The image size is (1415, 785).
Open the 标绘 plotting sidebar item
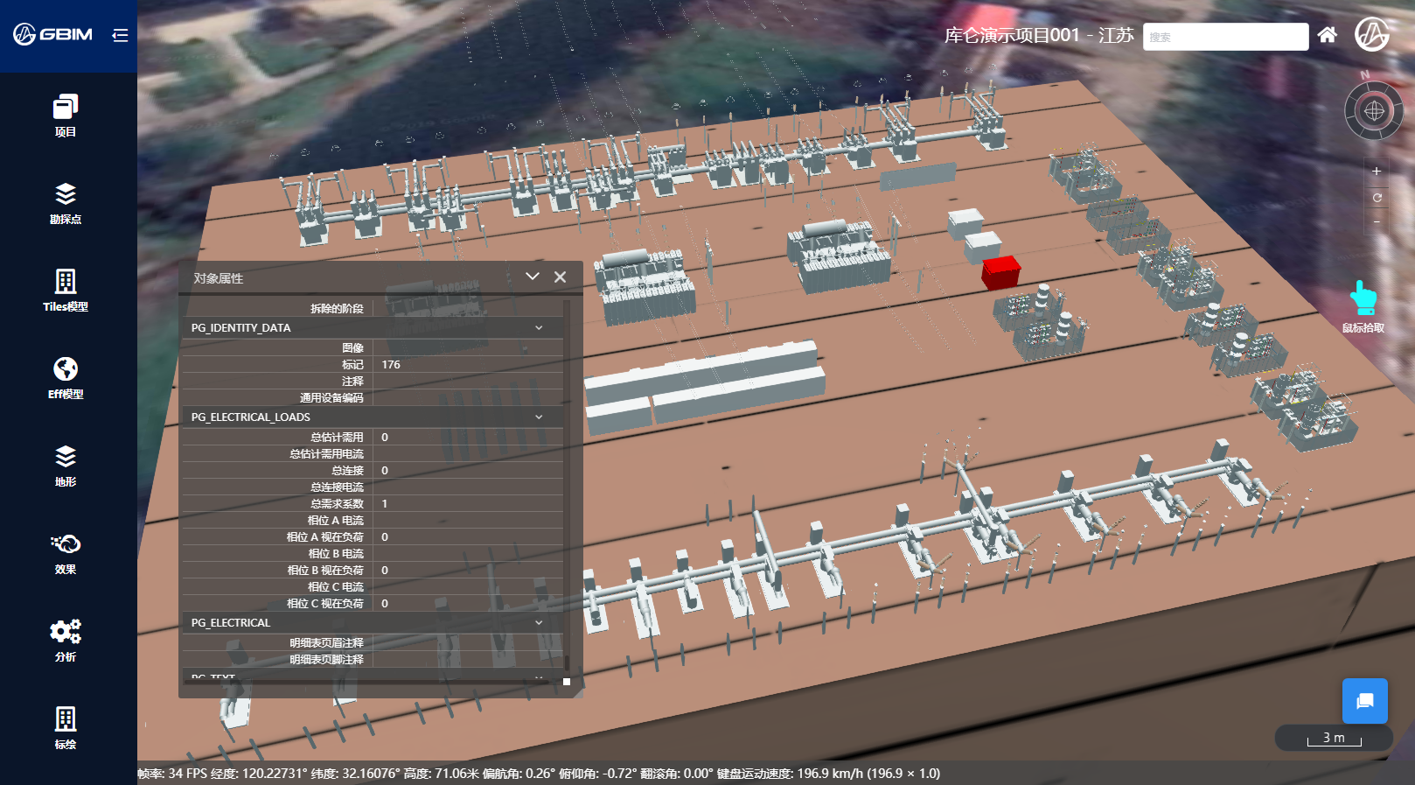pyautogui.click(x=66, y=728)
